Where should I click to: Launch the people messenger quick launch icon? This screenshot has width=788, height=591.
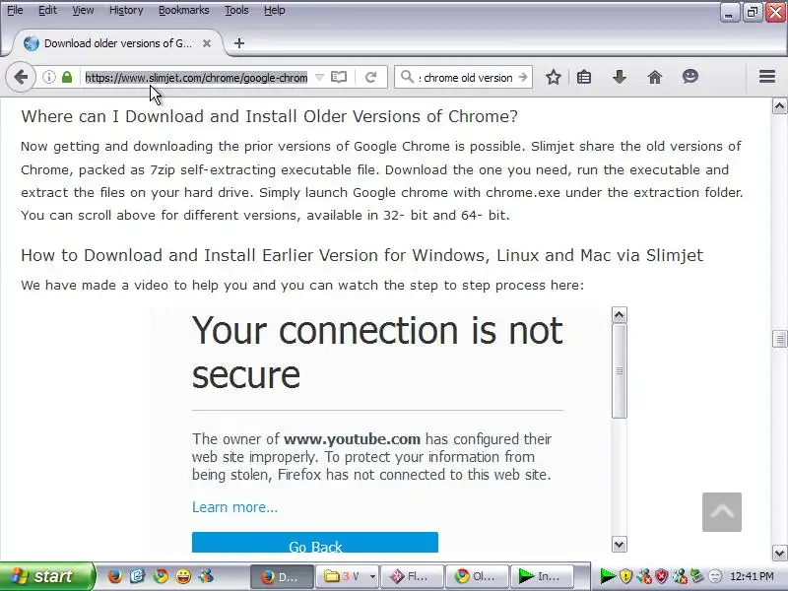pyautogui.click(x=206, y=576)
